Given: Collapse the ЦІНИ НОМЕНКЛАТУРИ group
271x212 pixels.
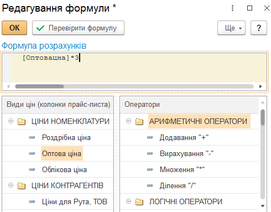Looking at the screenshot, I should pos(11,121).
